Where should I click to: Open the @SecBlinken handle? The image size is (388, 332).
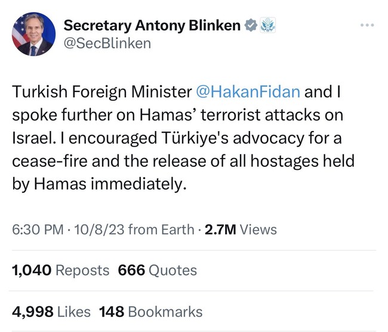[x=107, y=44]
